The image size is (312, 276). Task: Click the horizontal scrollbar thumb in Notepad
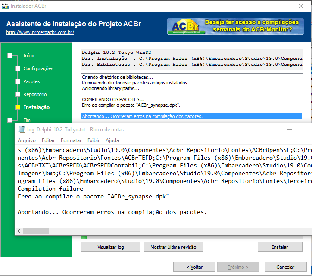point(36,231)
